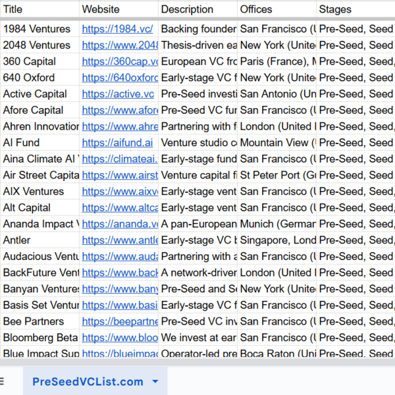Select the Basis Set Ventures title cell
The image size is (395, 395).
pyautogui.click(x=39, y=305)
